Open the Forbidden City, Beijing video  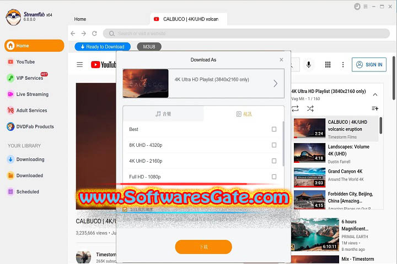[335, 200]
